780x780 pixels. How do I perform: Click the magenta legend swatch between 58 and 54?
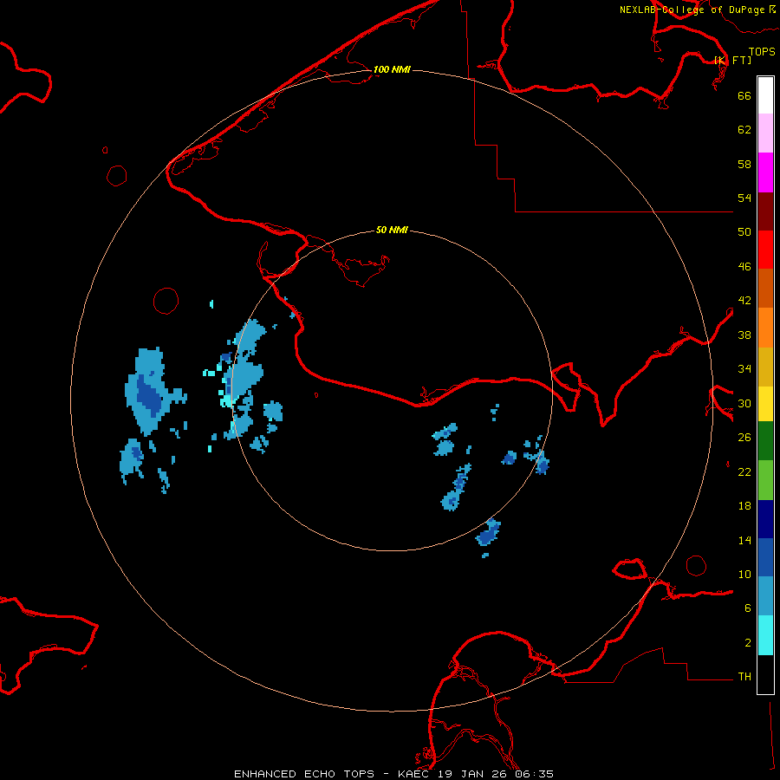pyautogui.click(x=765, y=172)
